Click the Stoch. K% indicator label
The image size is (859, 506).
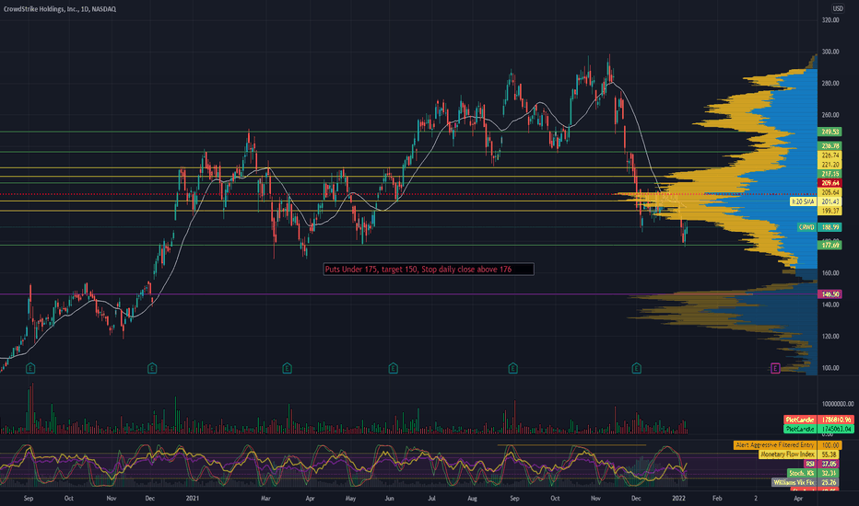coord(802,473)
